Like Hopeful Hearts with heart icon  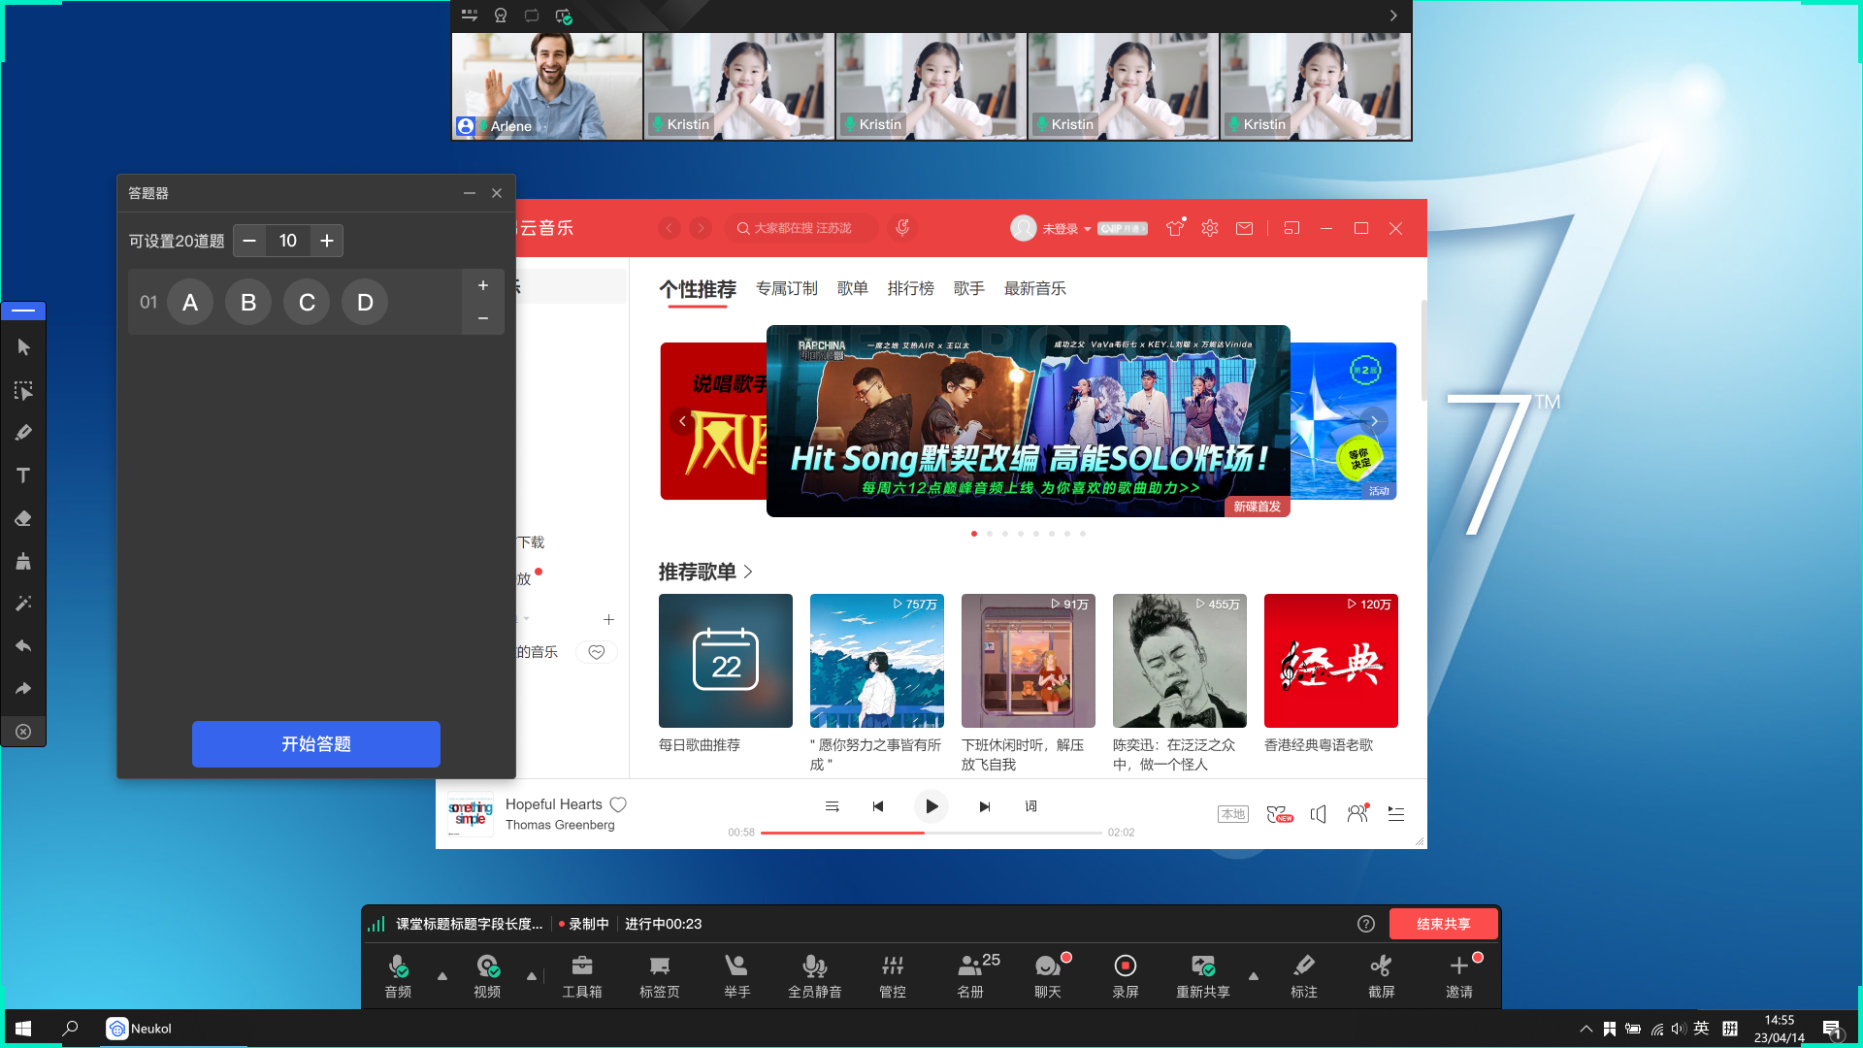tap(618, 804)
